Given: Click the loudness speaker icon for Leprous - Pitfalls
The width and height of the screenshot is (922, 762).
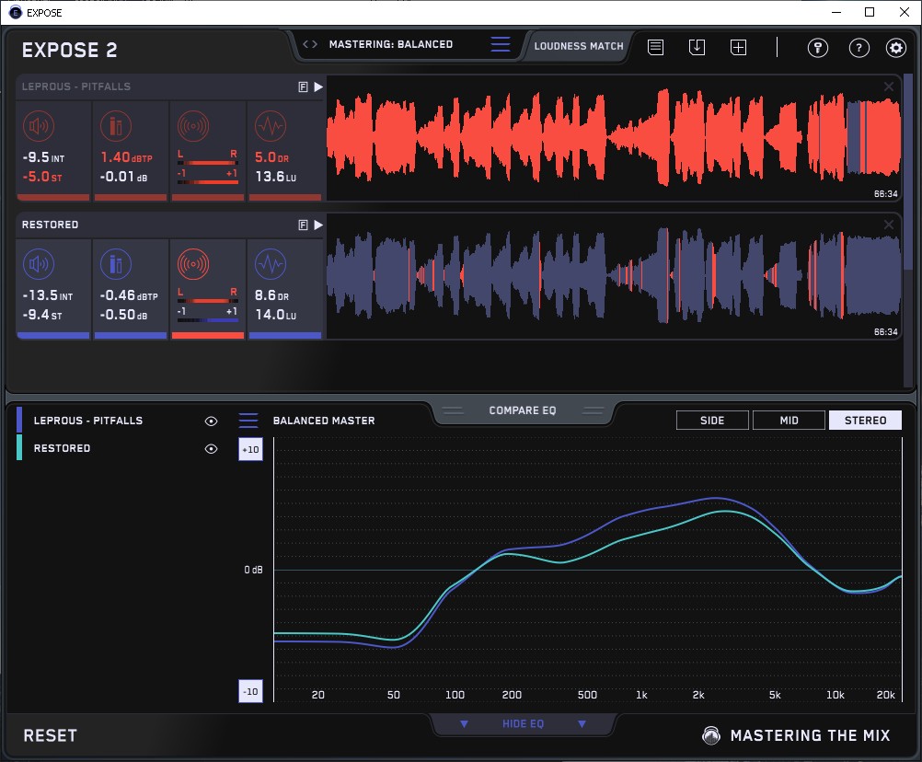Looking at the screenshot, I should click(38, 126).
